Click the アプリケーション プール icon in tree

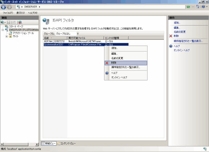10,33
